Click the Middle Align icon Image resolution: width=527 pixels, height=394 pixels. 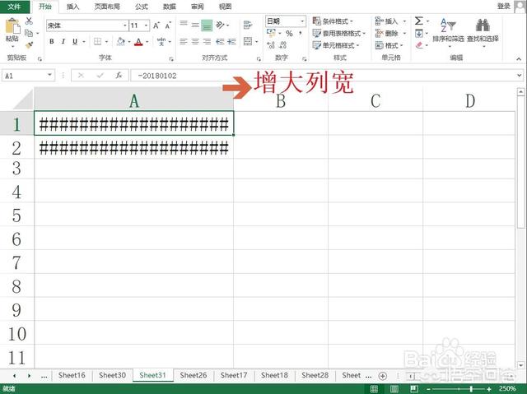tap(195, 25)
